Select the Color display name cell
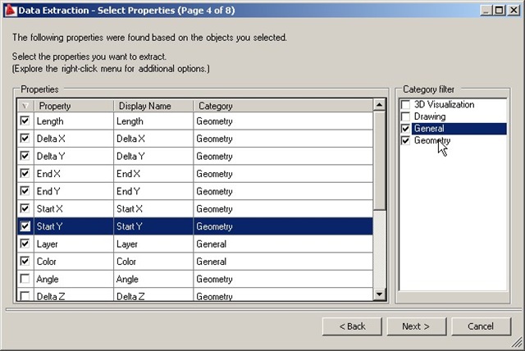The image size is (525, 351). 153,262
